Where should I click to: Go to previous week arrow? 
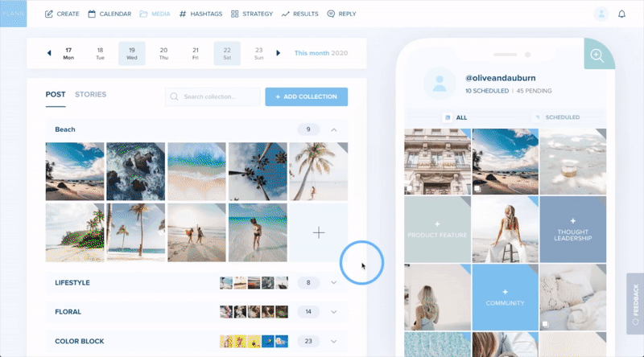pyautogui.click(x=49, y=53)
